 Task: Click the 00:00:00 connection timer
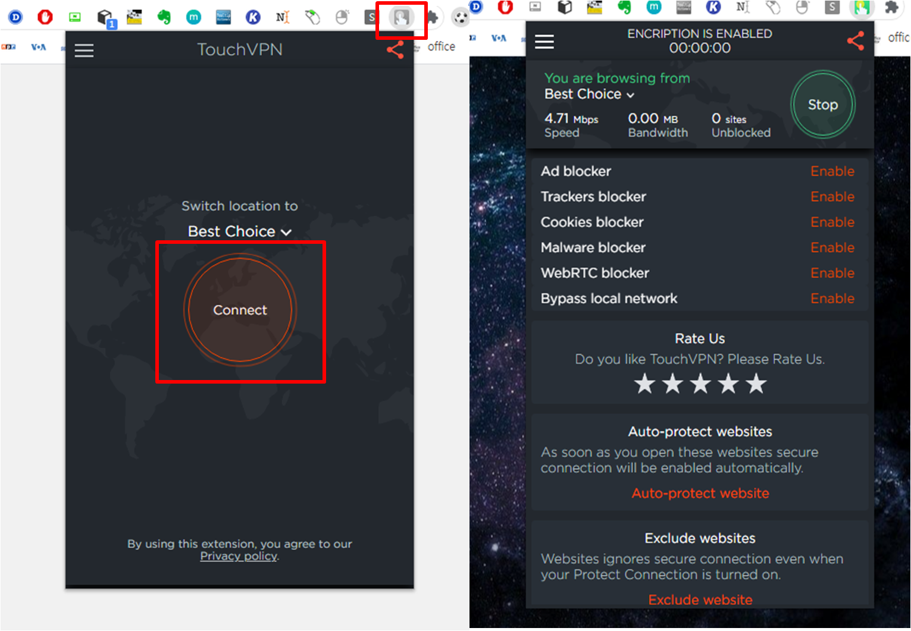[700, 48]
